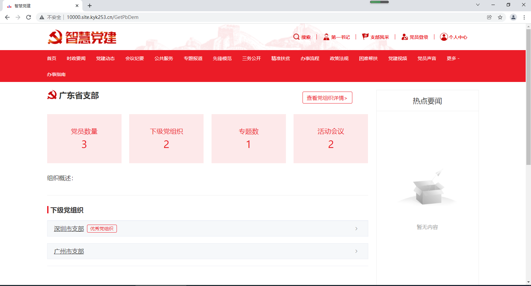Open the 时政要闻 menu item
This screenshot has height=286, width=531.
[x=76, y=58]
